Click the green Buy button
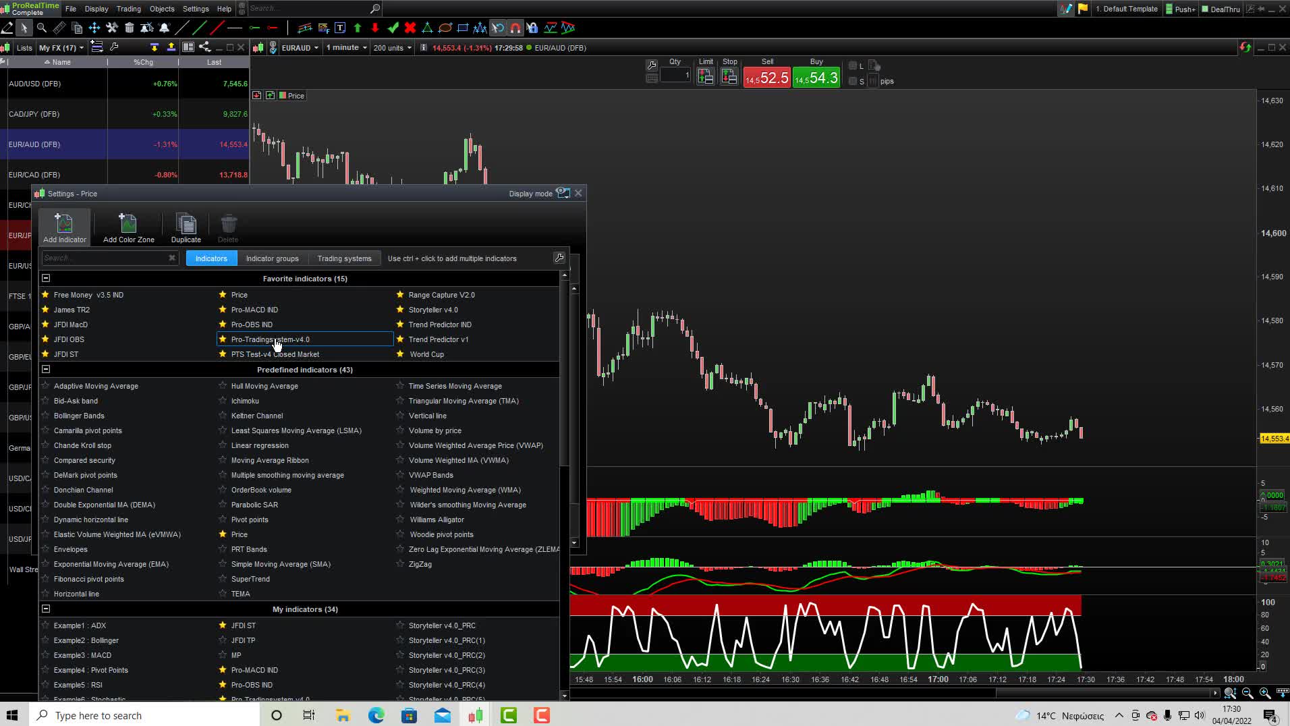This screenshot has height=726, width=1290. 816,77
